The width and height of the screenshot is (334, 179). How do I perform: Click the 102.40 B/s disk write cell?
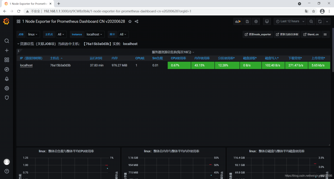(x=273, y=65)
